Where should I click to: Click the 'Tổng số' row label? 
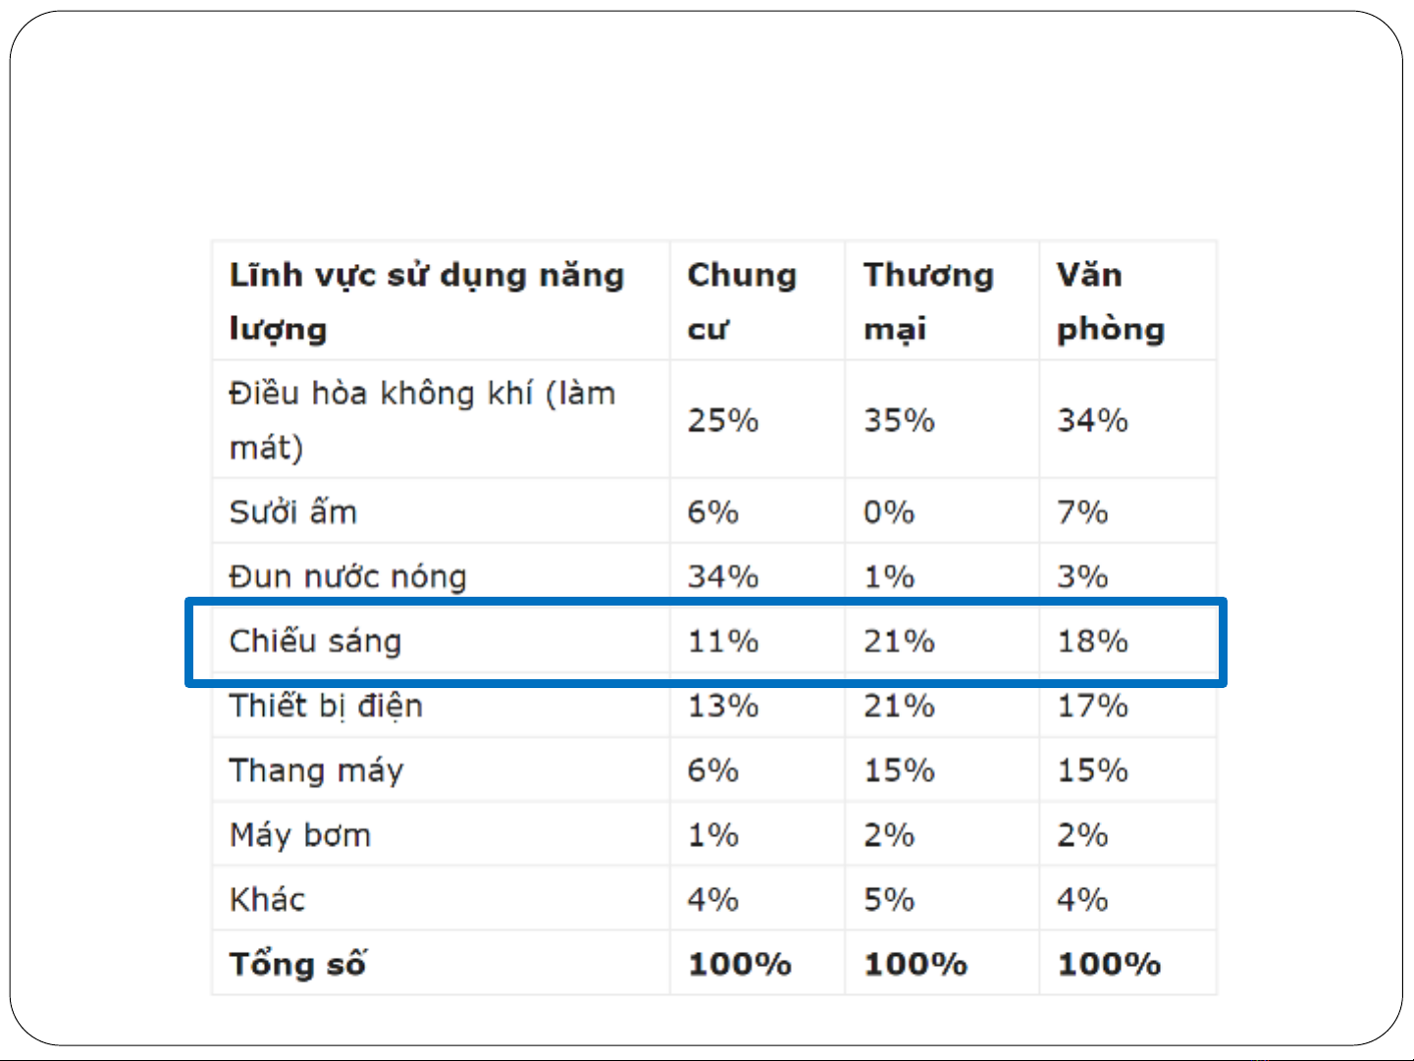pyautogui.click(x=297, y=964)
